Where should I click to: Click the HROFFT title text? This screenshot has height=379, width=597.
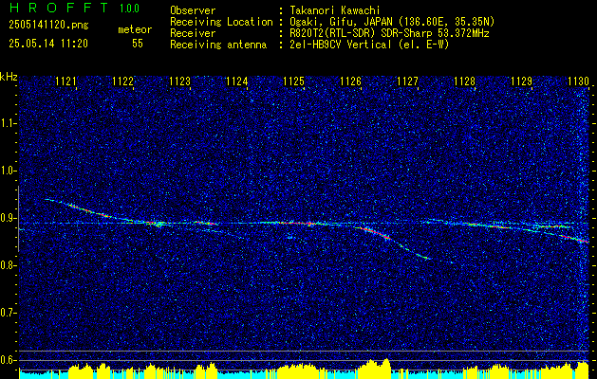coord(58,8)
